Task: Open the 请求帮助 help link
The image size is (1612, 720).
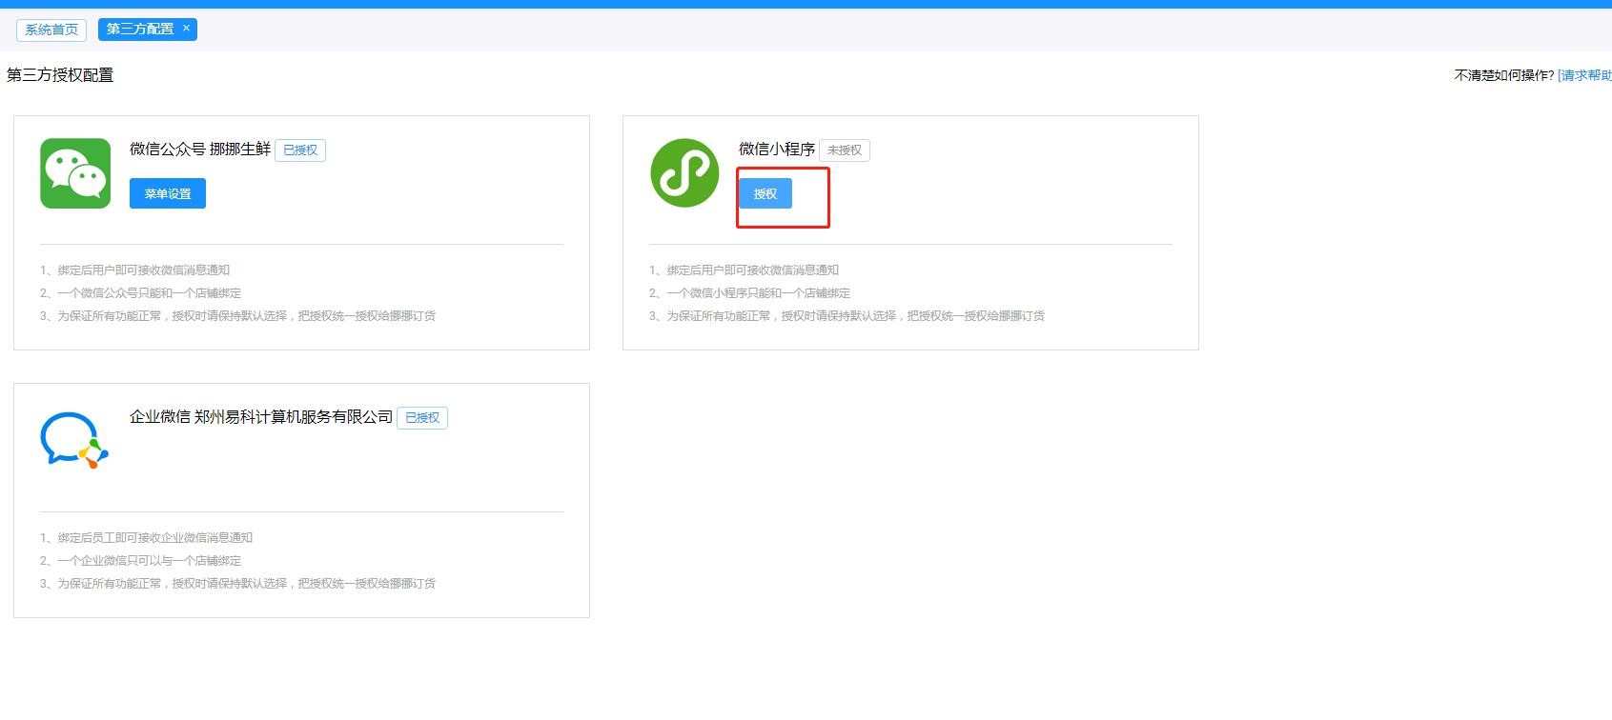Action: (x=1584, y=75)
